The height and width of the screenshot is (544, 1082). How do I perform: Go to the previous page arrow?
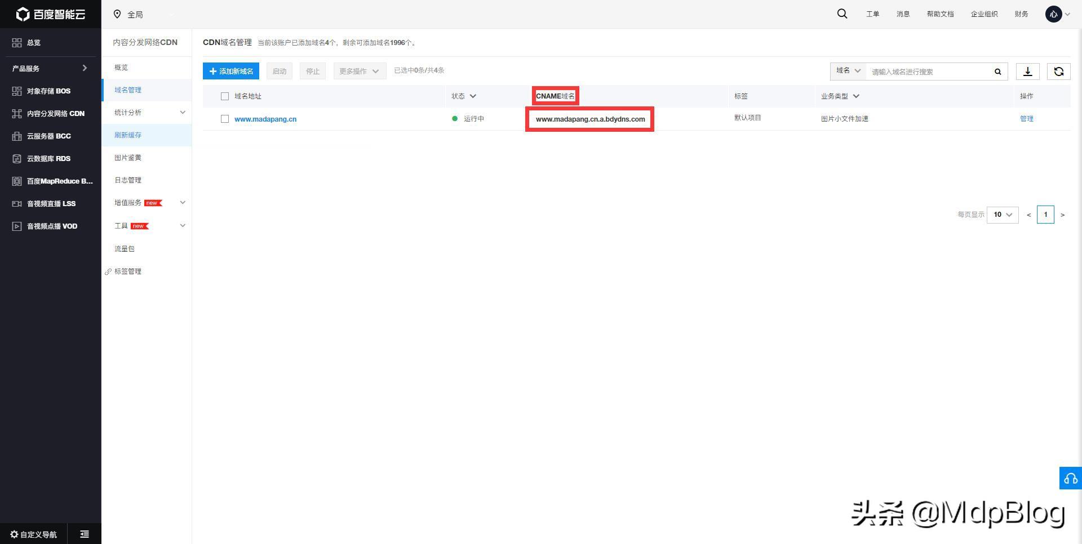[1029, 215]
